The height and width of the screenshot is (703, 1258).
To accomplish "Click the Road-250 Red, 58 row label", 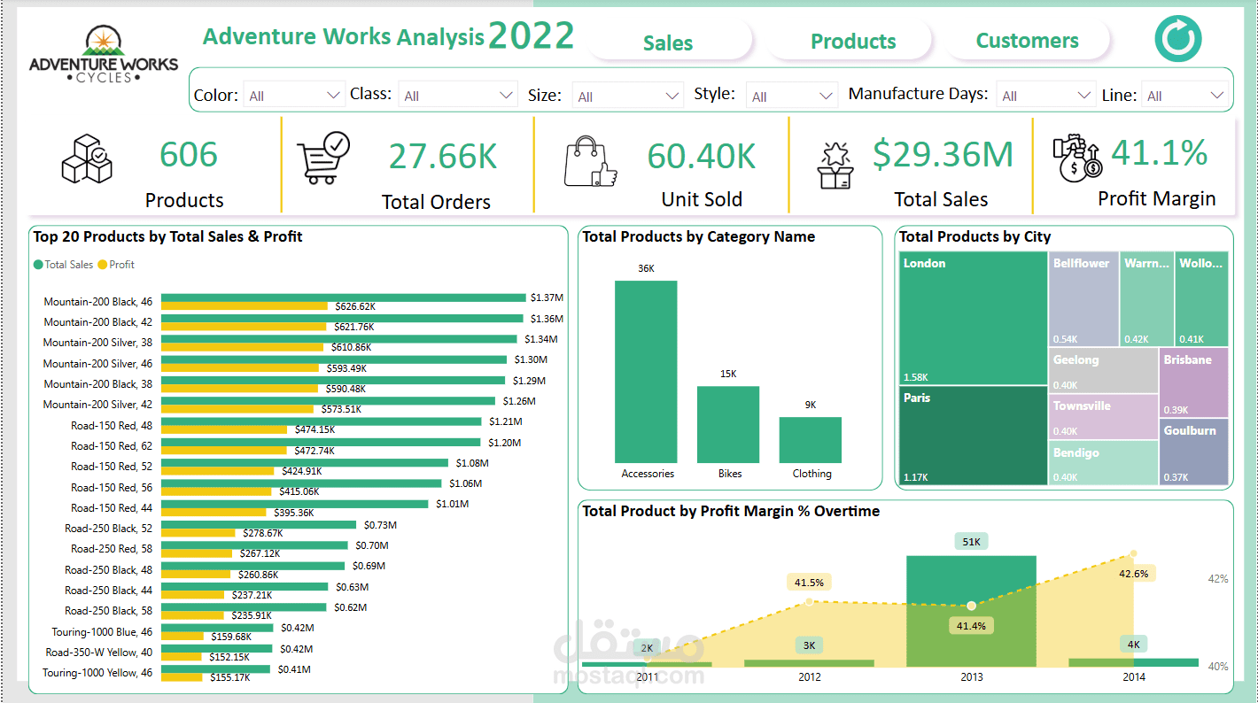I will 112,549.
